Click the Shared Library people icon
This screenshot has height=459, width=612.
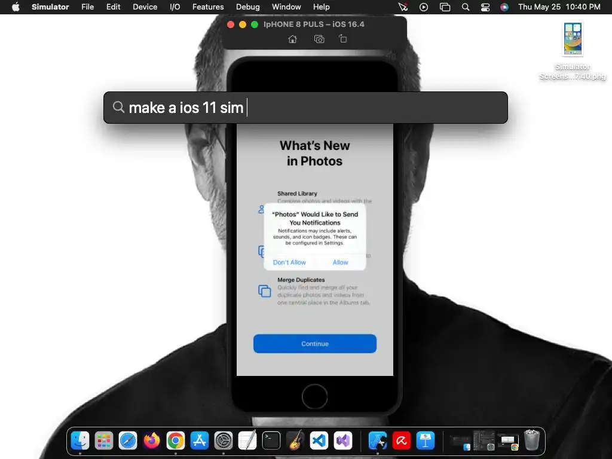click(x=261, y=210)
